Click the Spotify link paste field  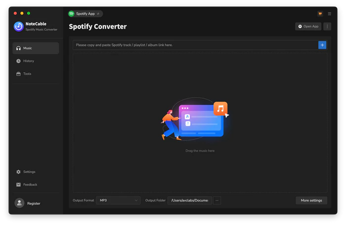click(195, 45)
